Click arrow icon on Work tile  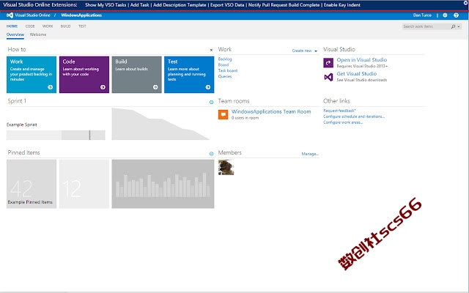coord(51,87)
